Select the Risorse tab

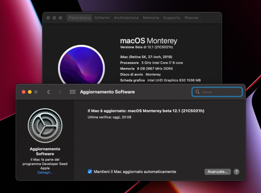click(x=191, y=18)
